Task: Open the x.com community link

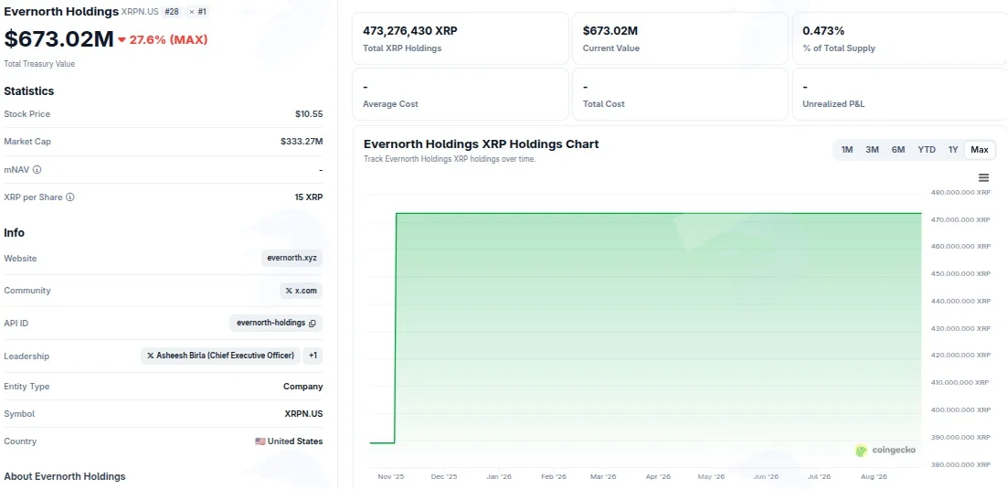Action: 302,291
